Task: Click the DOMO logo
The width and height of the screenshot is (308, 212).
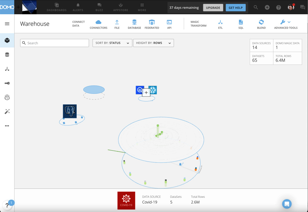Action: [7, 7]
